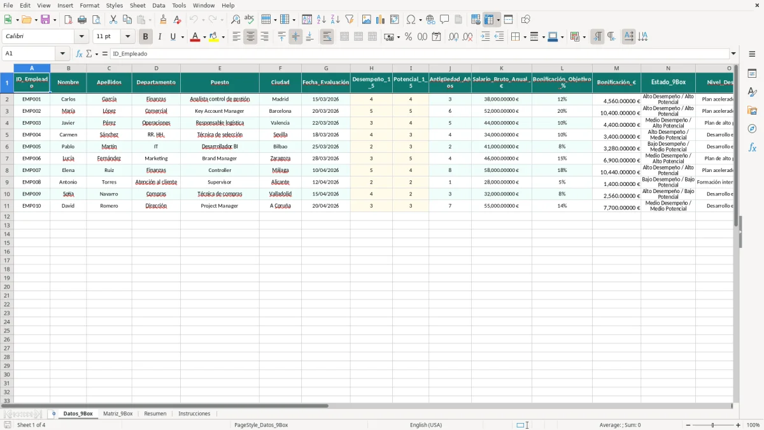Open the Function Wizard icon
The image size is (764, 430).
tap(79, 54)
